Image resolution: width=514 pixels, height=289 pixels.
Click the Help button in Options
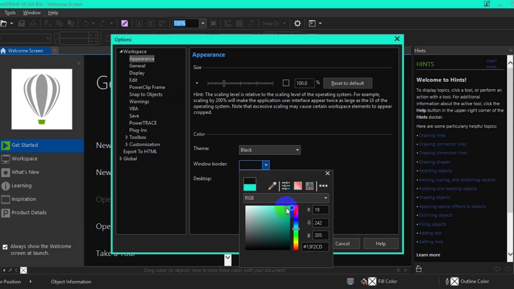tap(381, 244)
